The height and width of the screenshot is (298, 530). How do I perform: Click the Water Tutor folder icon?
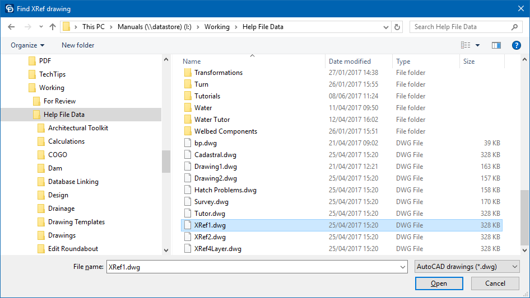[x=188, y=120]
